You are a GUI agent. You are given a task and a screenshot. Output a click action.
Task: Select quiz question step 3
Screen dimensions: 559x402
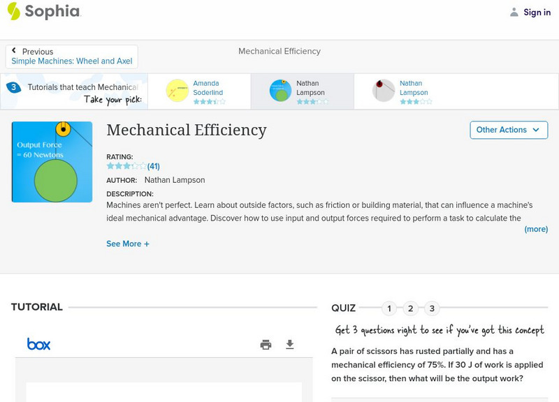[433, 307]
